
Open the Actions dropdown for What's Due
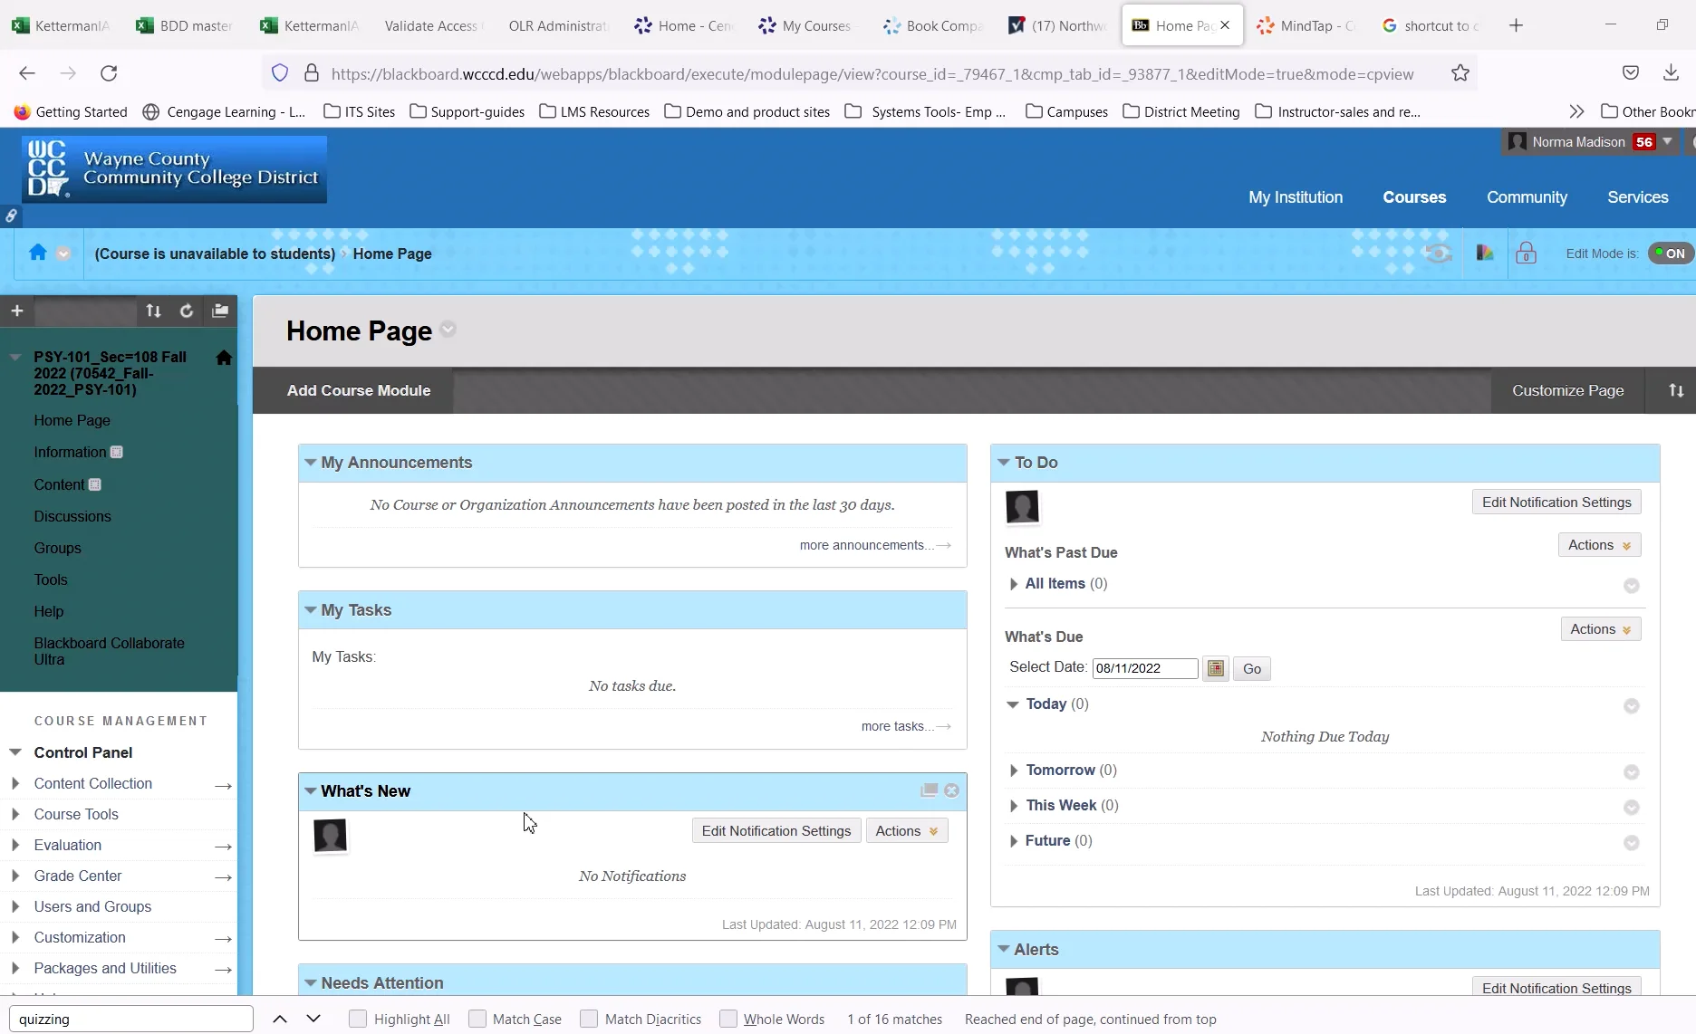(1599, 628)
